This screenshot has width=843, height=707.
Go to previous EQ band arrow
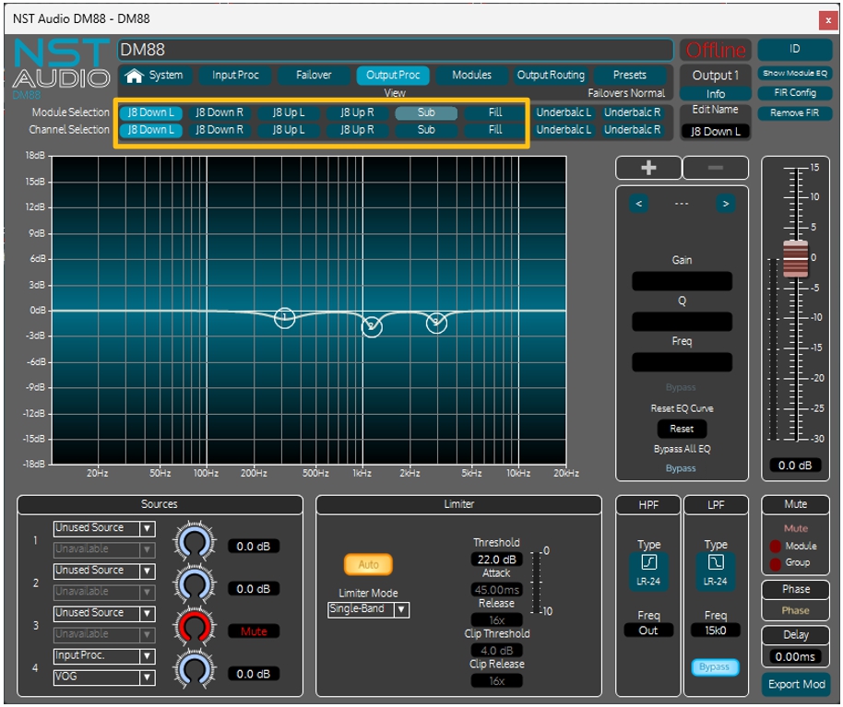(641, 204)
